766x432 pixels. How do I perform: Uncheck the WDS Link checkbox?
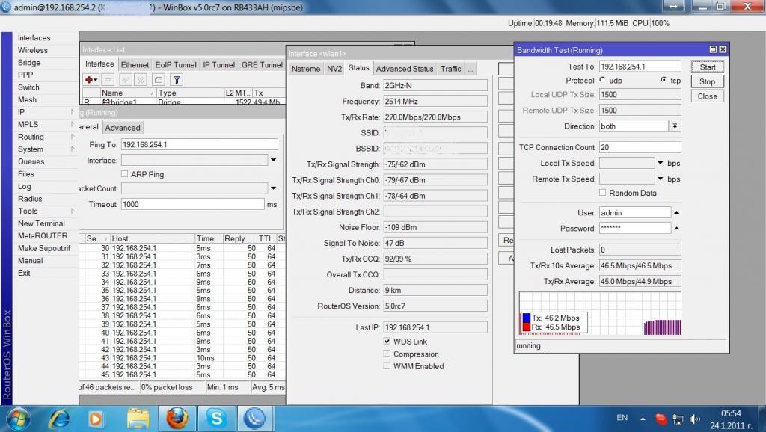(387, 342)
